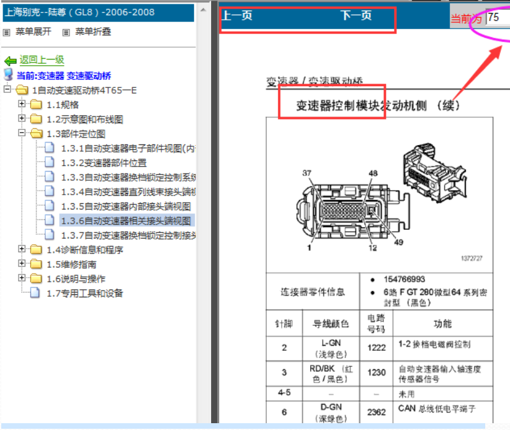
Task: Select 1.5维修指南 tree item
Action: click(71, 265)
